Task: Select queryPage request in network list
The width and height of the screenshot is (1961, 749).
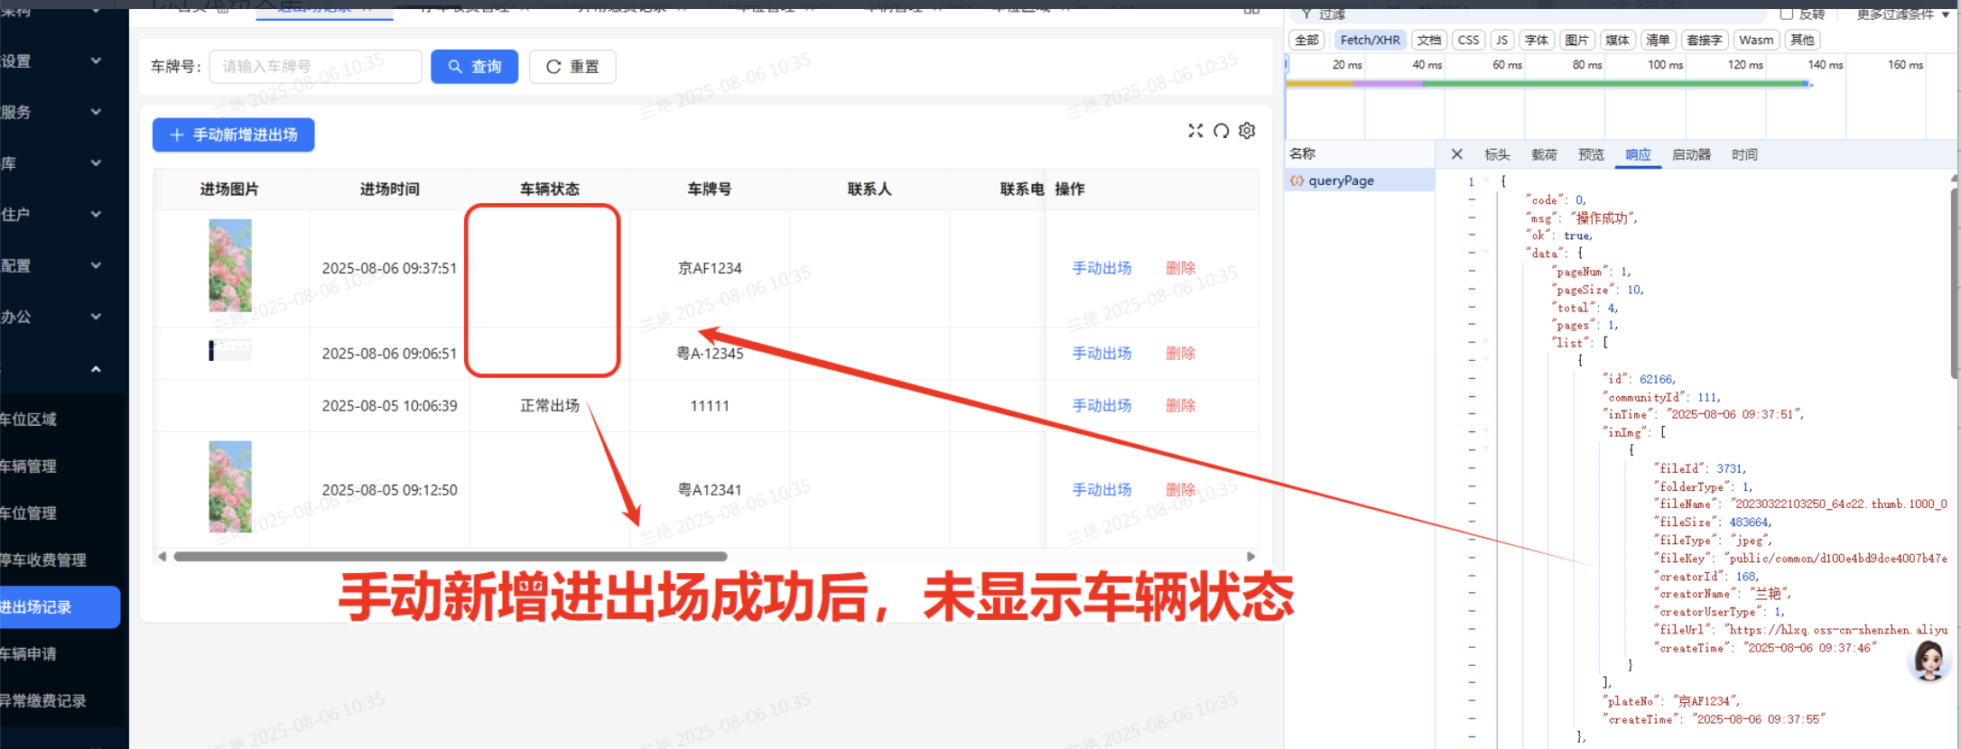Action: click(x=1361, y=180)
